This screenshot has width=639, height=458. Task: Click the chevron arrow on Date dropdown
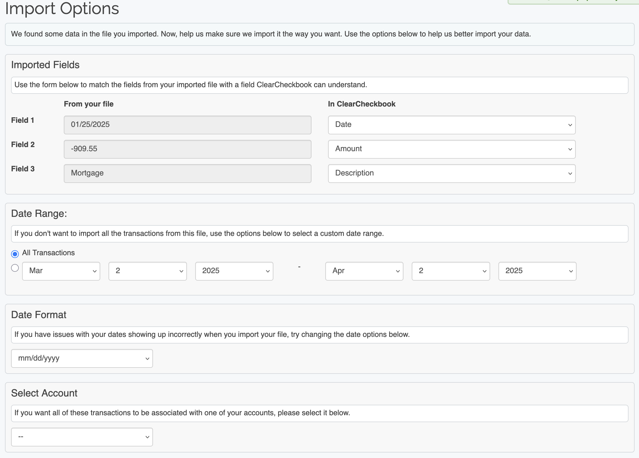[x=570, y=125]
